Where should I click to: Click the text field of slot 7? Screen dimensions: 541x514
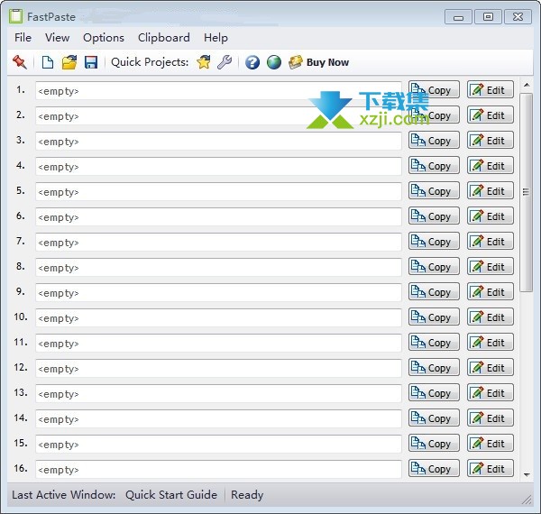tap(218, 243)
